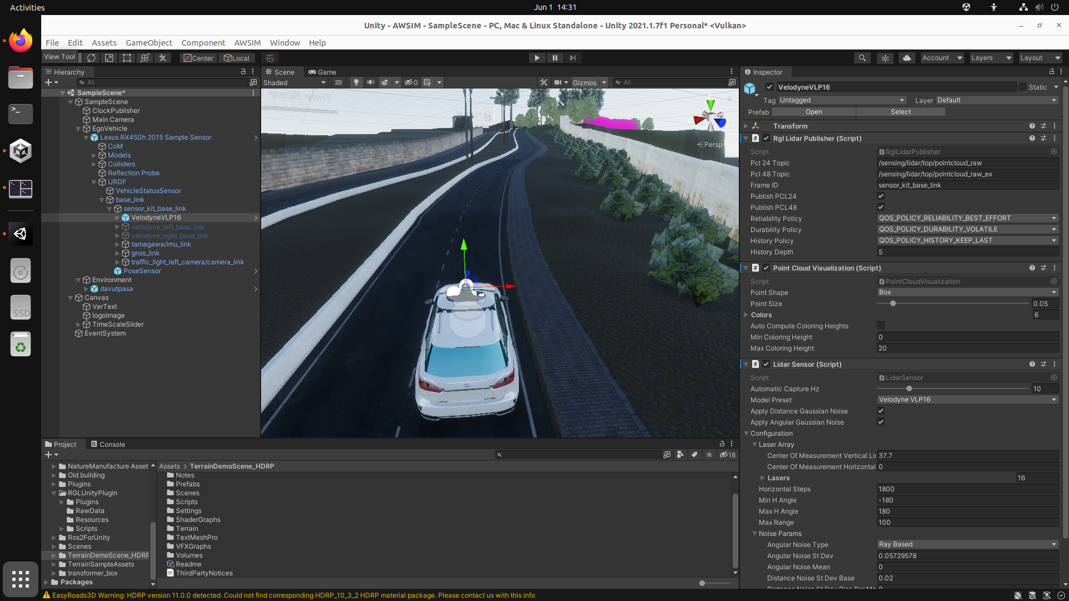Toggle scene lighting in Scene view
The height and width of the screenshot is (601, 1069).
click(356, 82)
